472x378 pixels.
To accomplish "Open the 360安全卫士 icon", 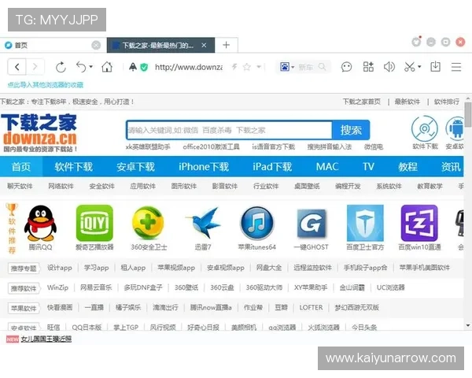I will [148, 223].
